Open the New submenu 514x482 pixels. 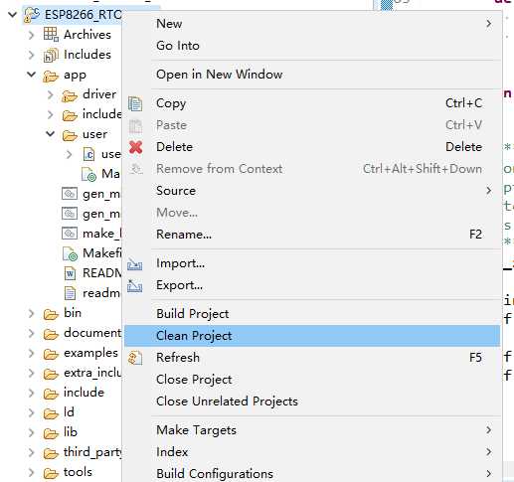tap(312, 24)
